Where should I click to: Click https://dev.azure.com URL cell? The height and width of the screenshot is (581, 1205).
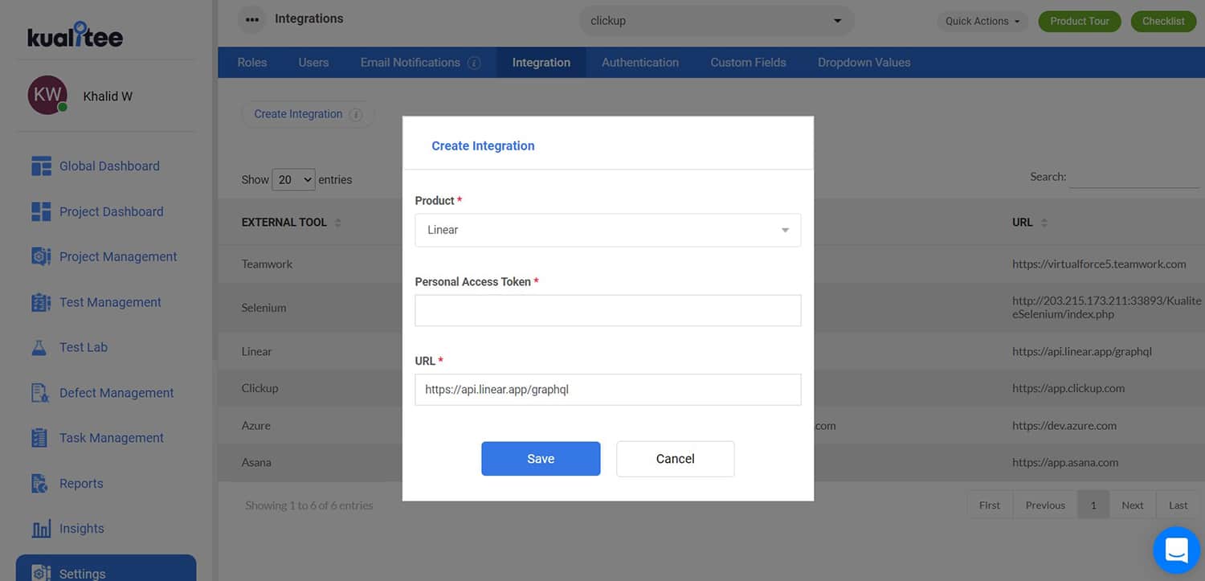point(1064,426)
